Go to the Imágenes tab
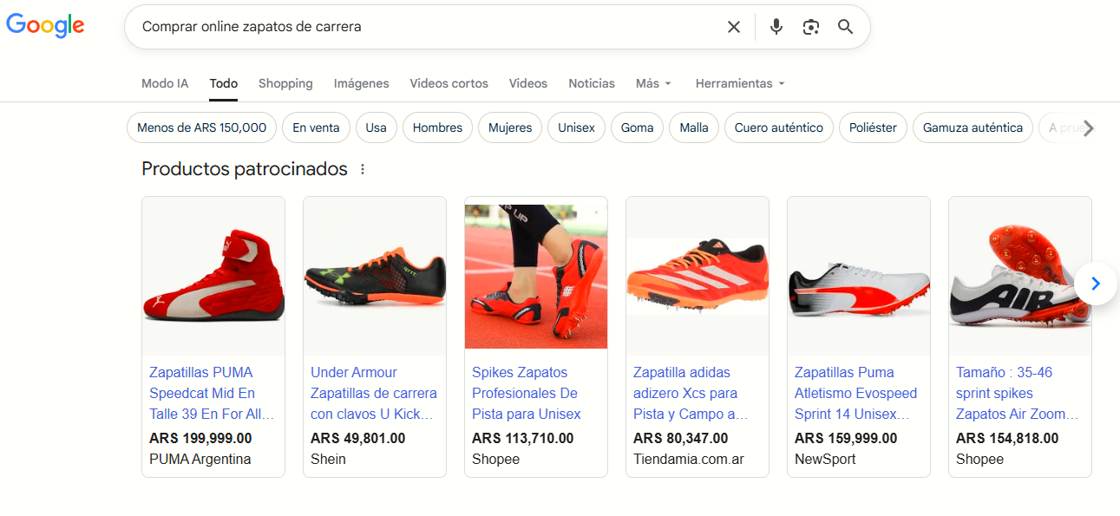The height and width of the screenshot is (516, 1120). (x=362, y=83)
